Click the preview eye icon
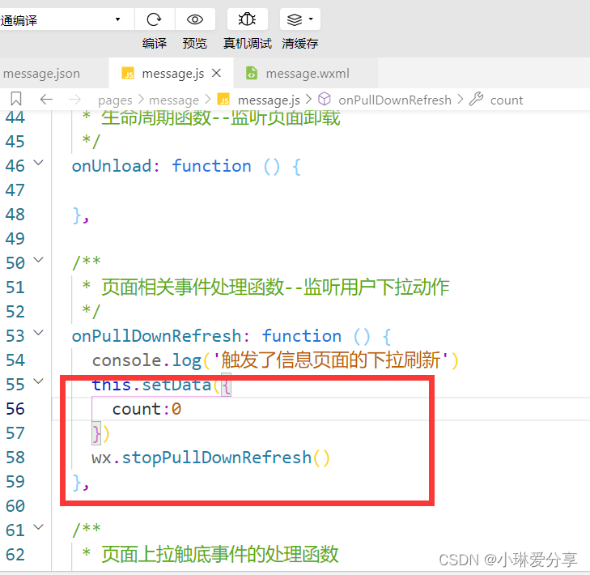This screenshot has height=575, width=590. coord(195,19)
